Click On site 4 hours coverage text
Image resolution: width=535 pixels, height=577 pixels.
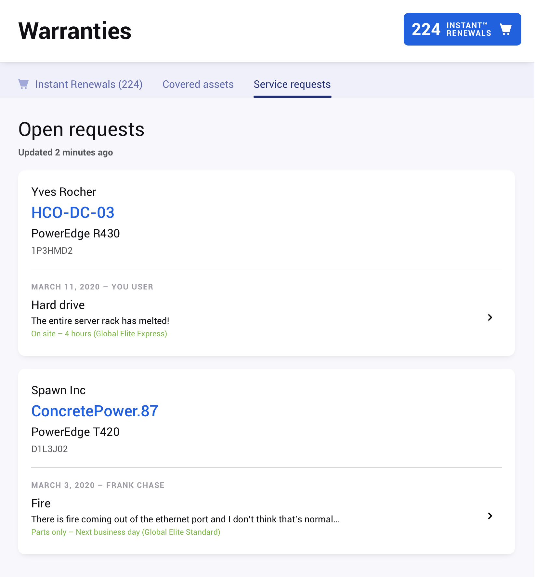tap(99, 334)
